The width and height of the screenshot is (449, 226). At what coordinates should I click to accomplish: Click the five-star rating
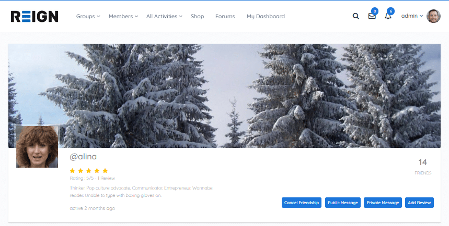point(89,171)
